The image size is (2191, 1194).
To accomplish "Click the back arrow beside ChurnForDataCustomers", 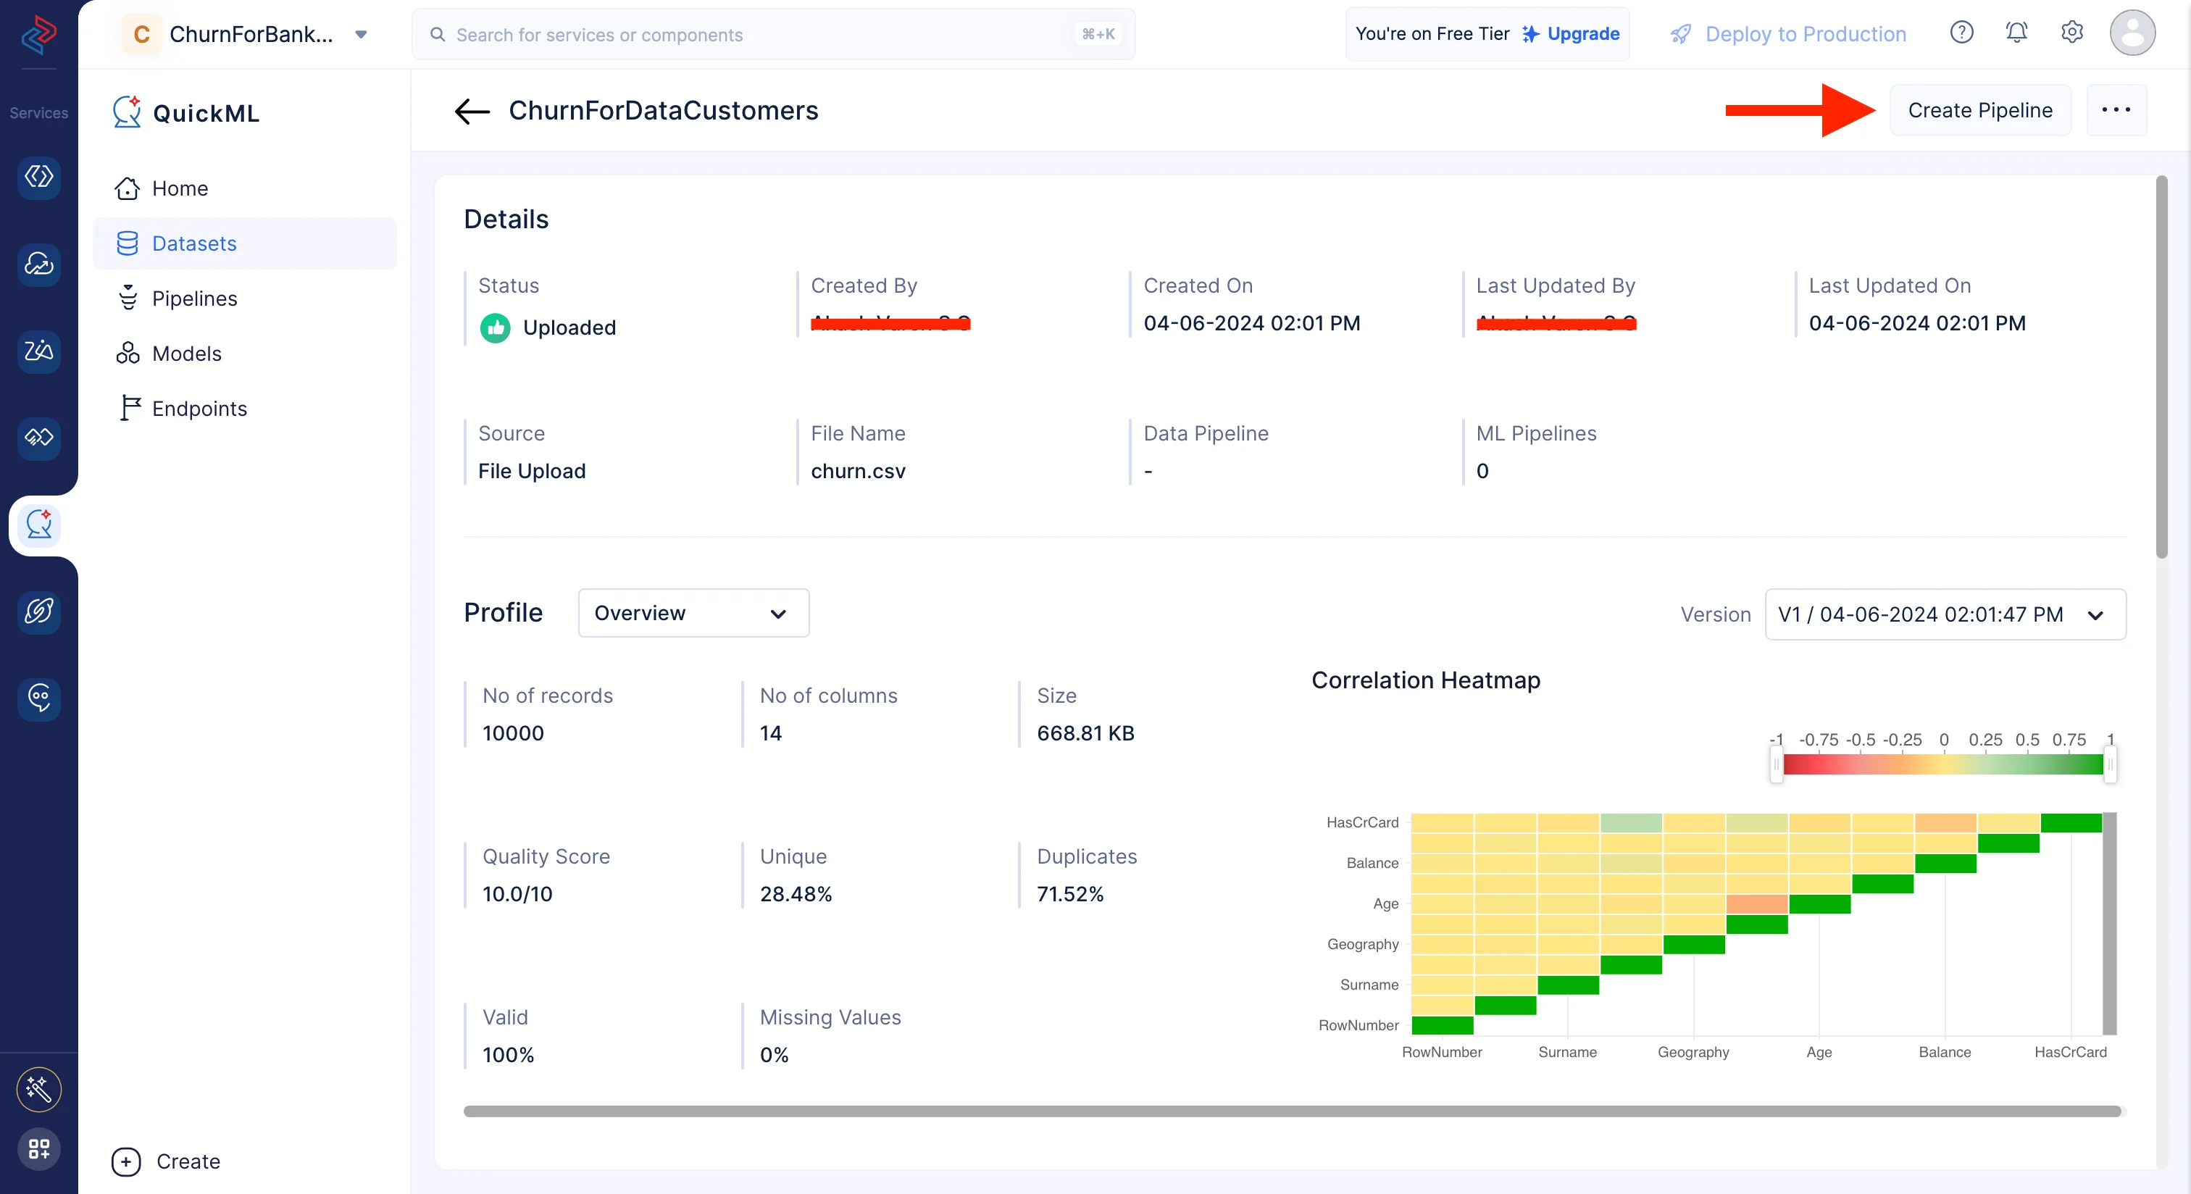I will (472, 111).
